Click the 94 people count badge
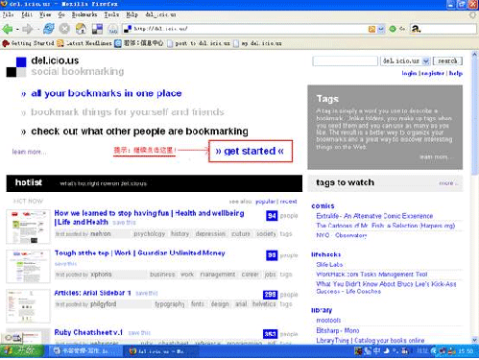This screenshot has height=360, width=479. click(272, 216)
